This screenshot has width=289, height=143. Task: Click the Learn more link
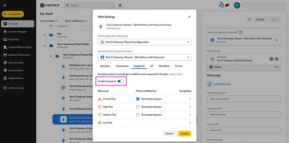pos(176,74)
